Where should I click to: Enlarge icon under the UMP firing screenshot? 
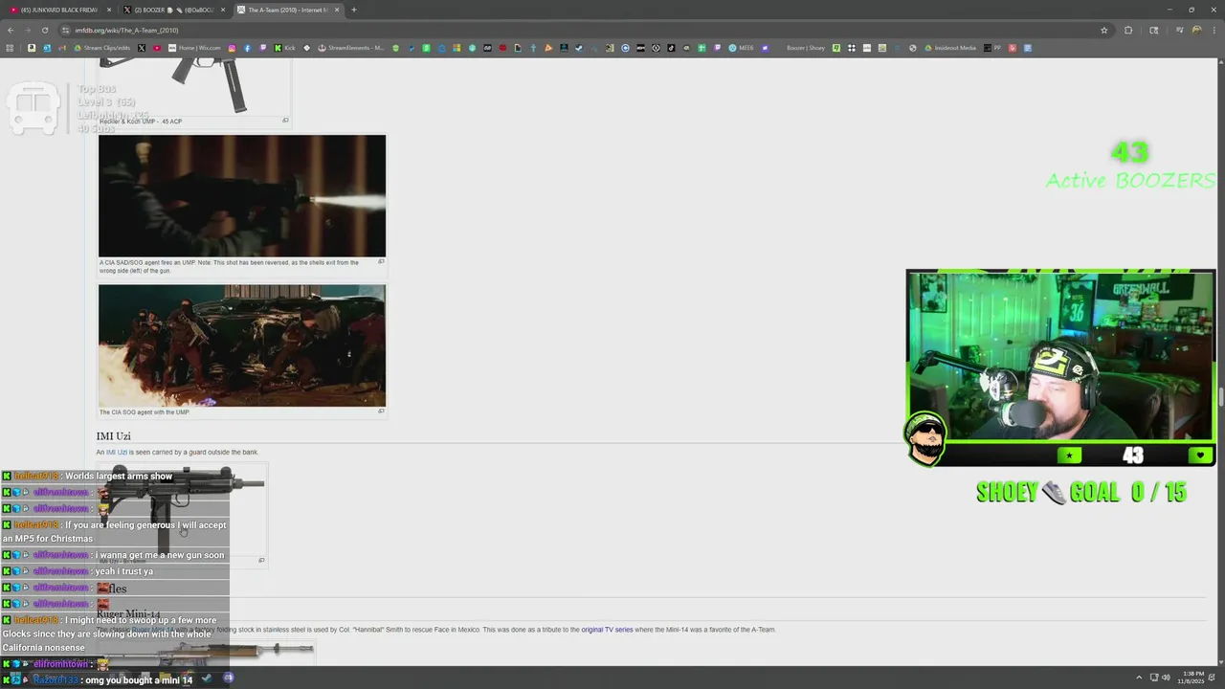381,262
